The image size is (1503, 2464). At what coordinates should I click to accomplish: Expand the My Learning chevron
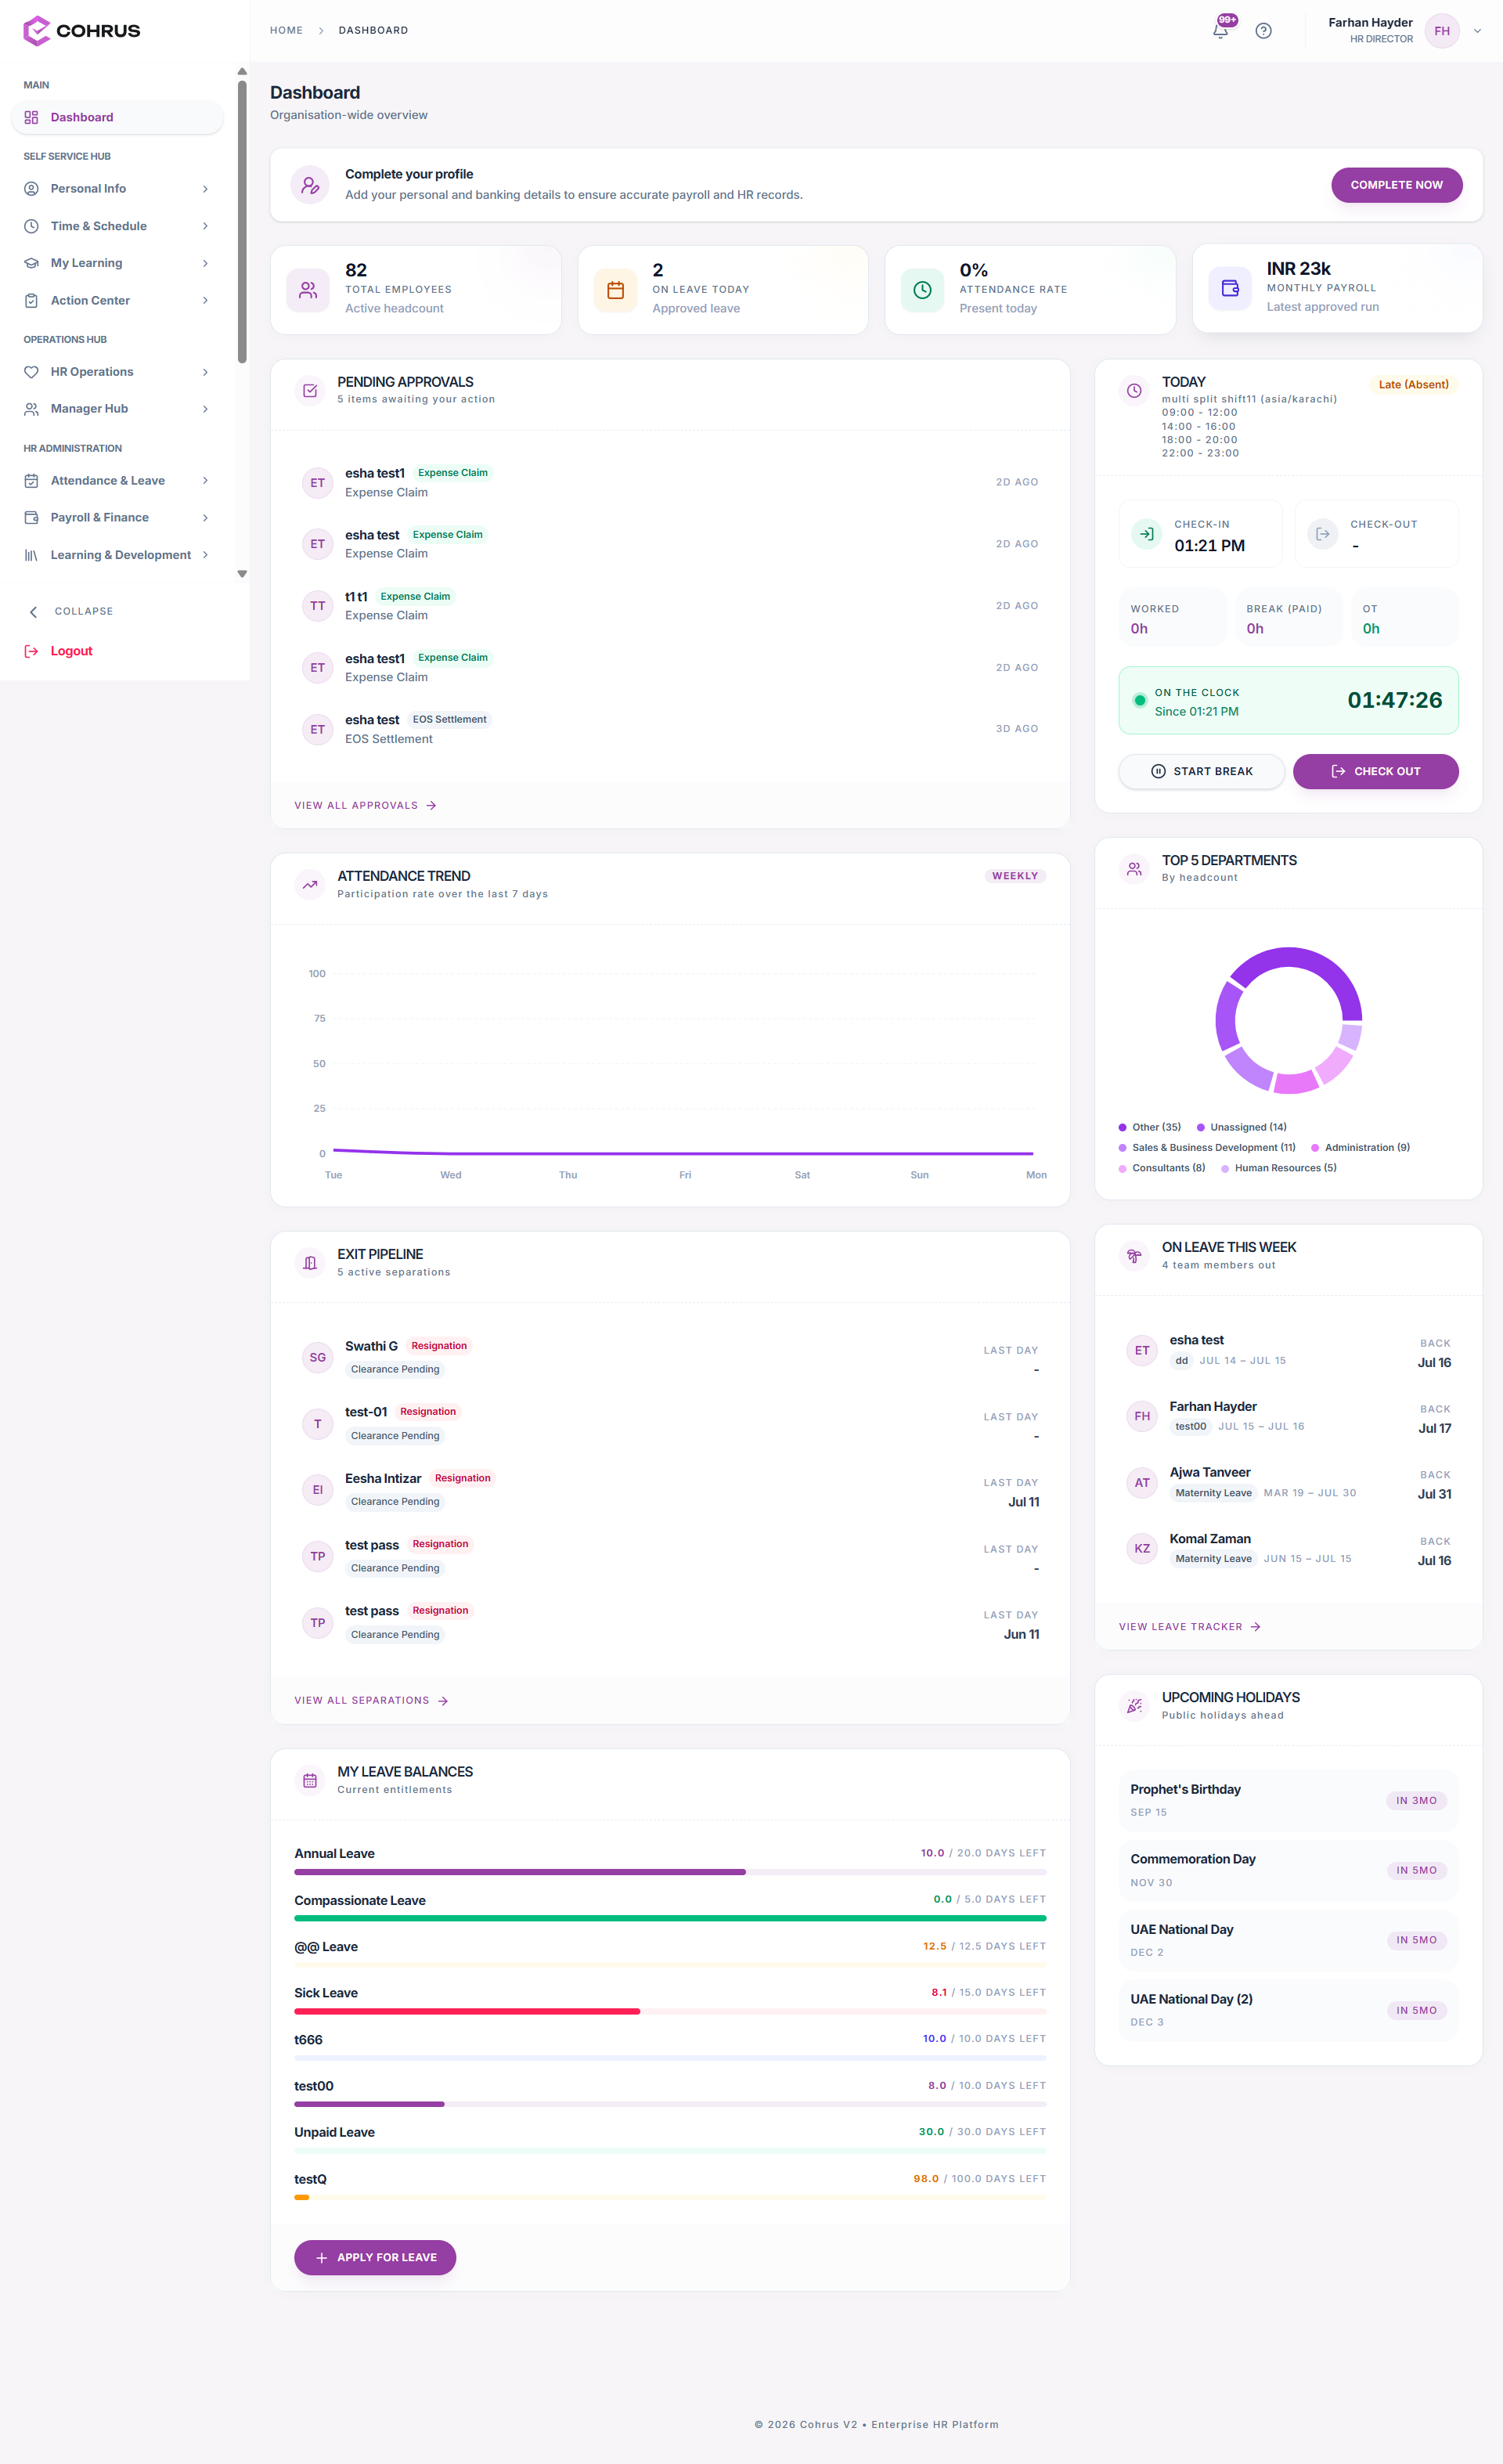pyautogui.click(x=205, y=263)
